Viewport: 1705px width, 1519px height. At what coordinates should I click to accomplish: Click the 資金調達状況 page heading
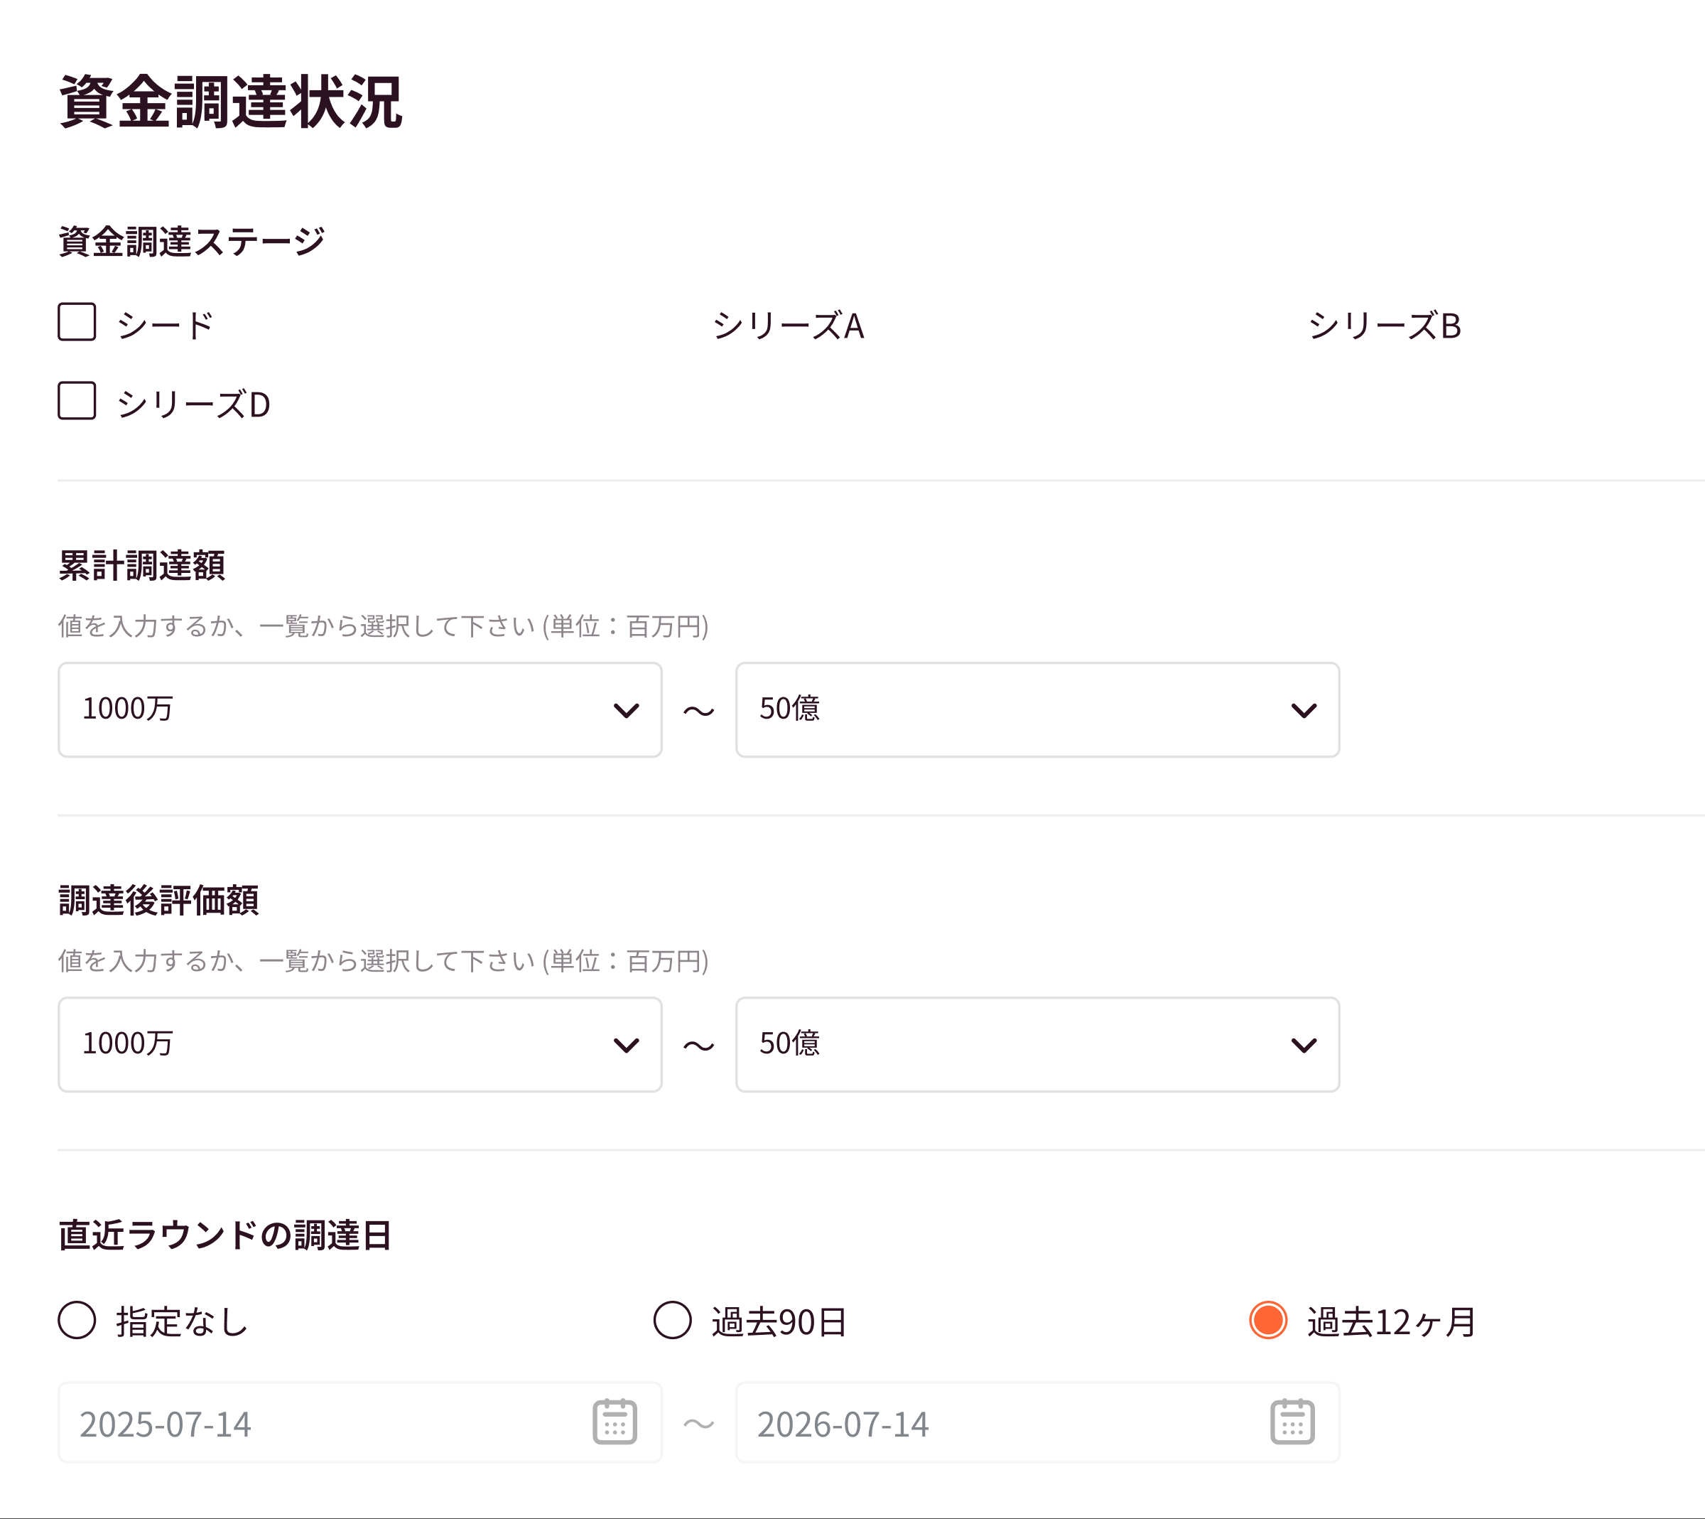click(231, 102)
